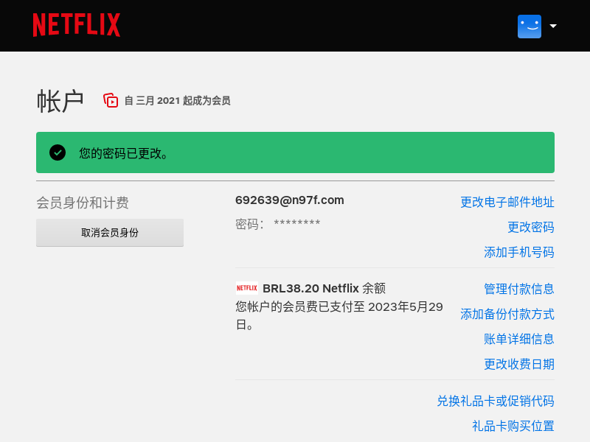
Task: Click the small Netflix balance logo
Action: [247, 288]
